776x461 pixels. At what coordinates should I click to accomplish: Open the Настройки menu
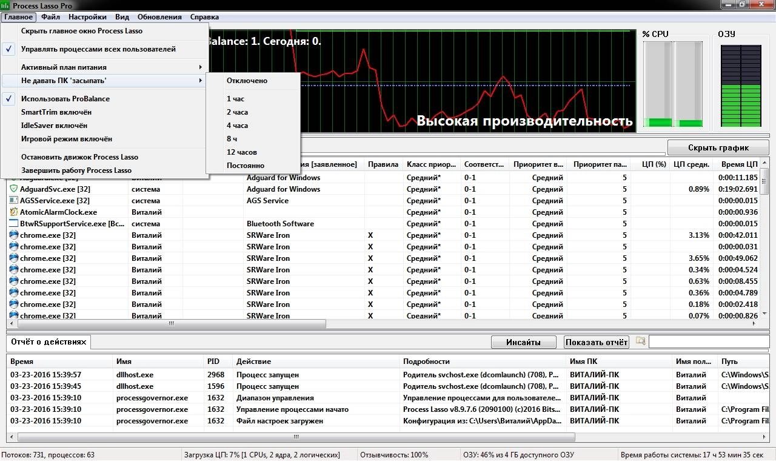pyautogui.click(x=87, y=17)
